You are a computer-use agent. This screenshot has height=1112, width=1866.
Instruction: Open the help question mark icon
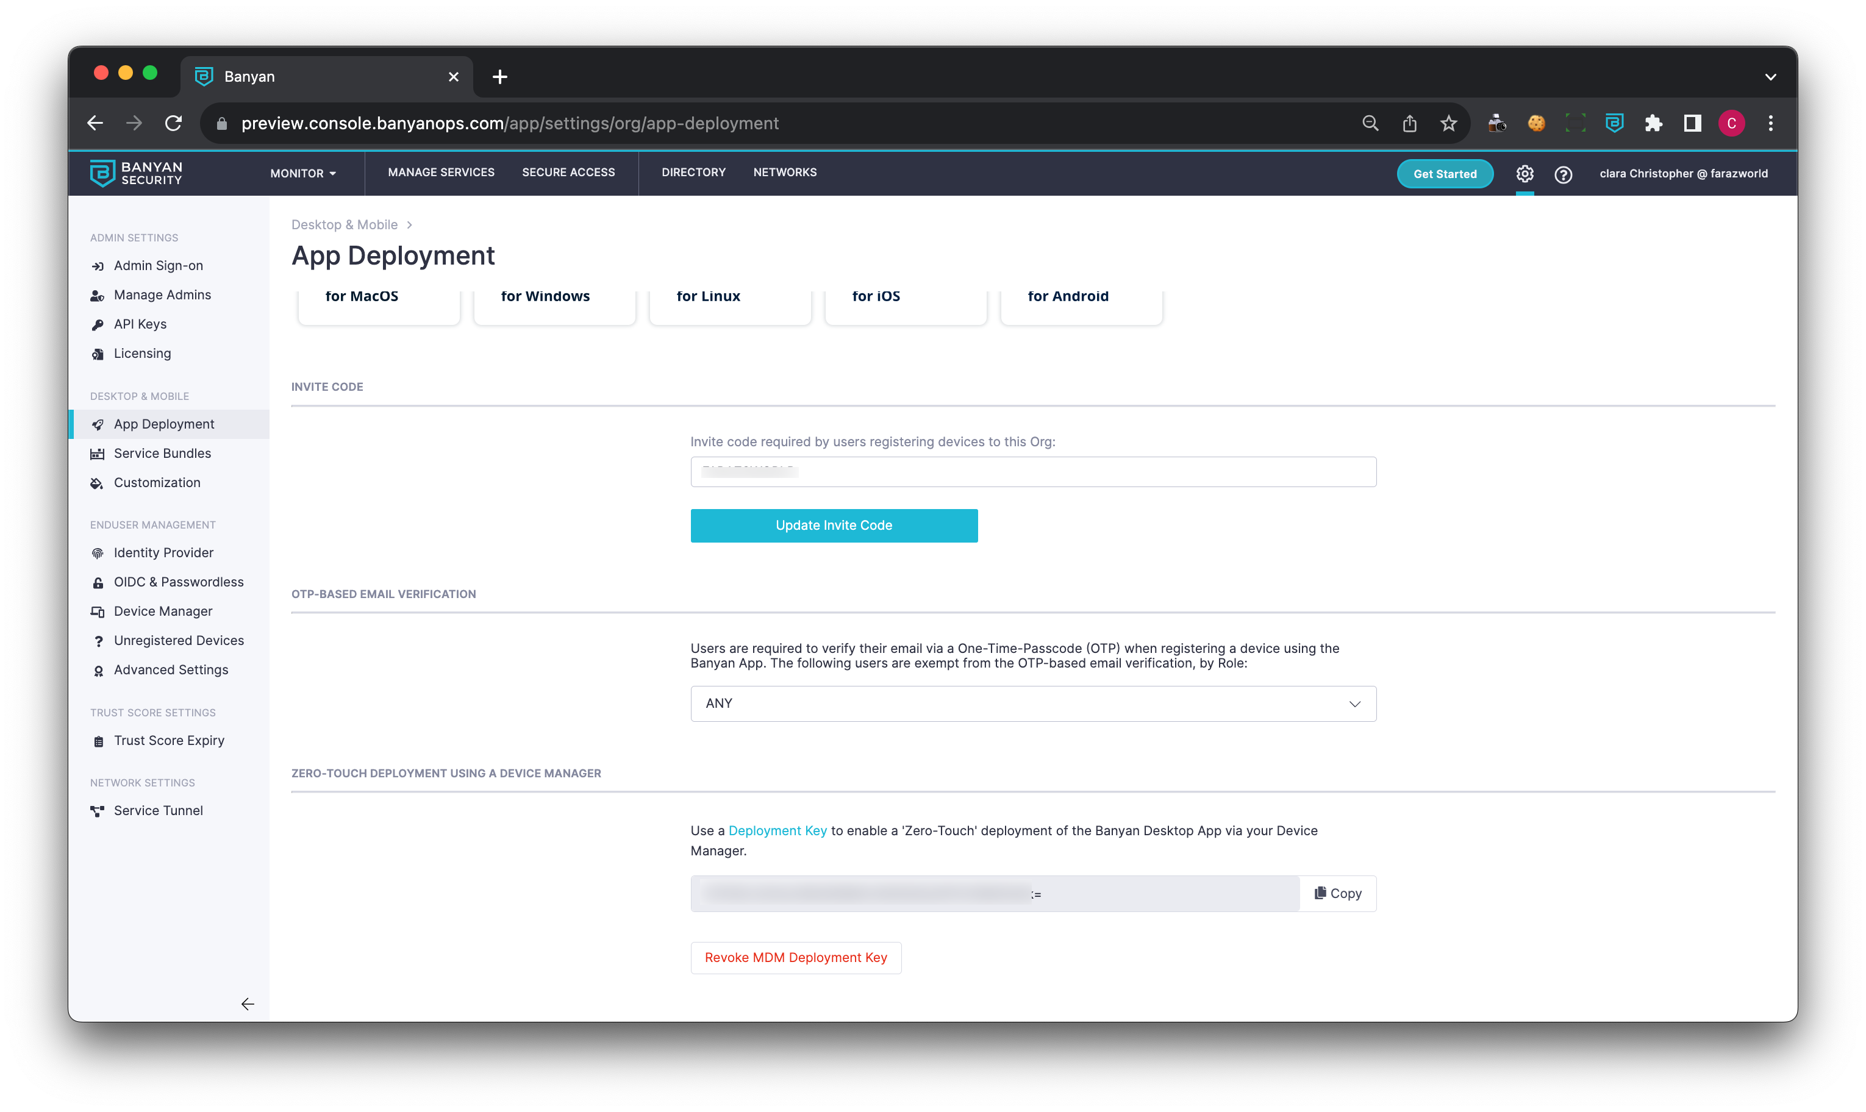click(1562, 174)
